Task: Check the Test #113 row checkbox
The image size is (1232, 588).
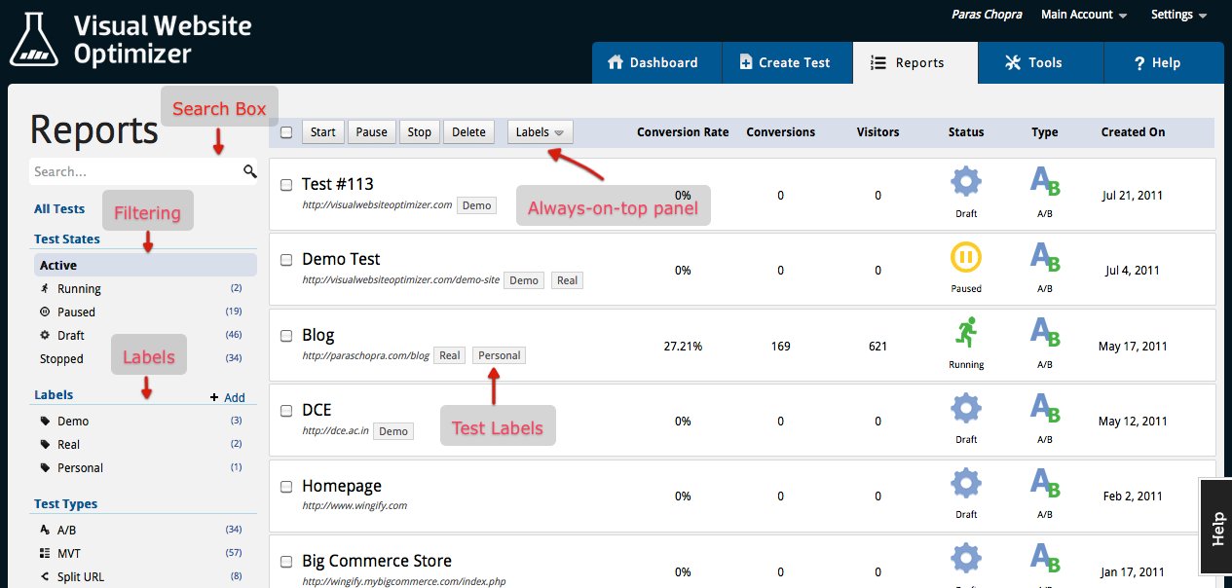Action: click(x=286, y=185)
